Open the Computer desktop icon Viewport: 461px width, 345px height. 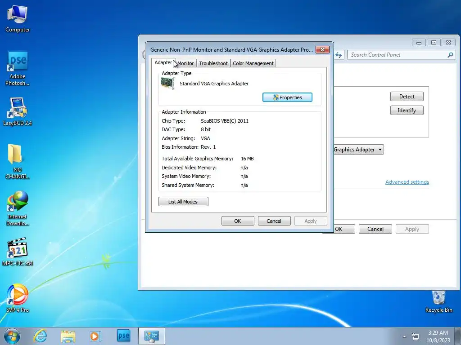click(18, 19)
